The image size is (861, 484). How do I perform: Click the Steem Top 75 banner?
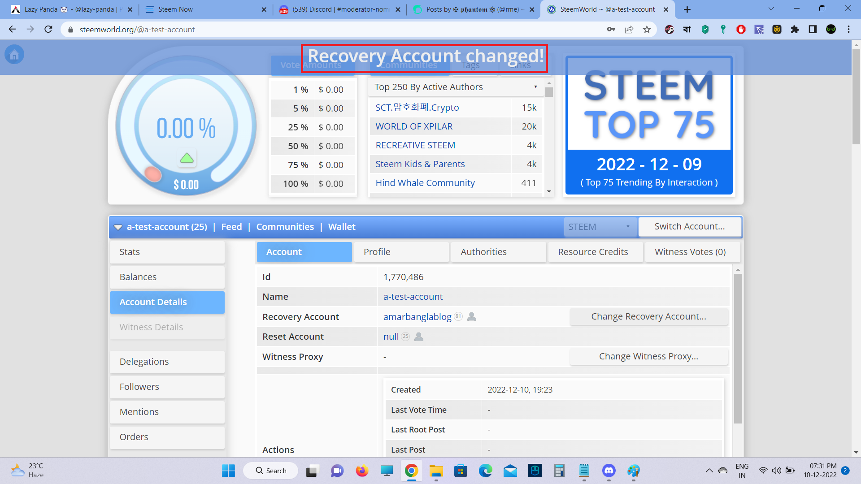[649, 125]
